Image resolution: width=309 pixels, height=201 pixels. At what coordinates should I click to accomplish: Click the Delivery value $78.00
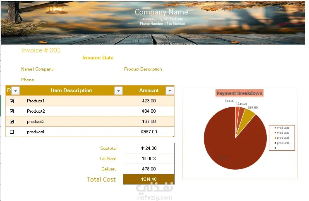point(149,169)
